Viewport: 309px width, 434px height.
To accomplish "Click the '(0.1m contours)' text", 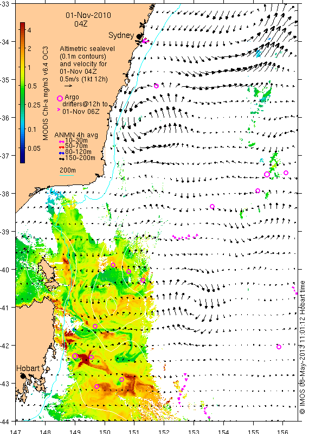I will point(83,56).
